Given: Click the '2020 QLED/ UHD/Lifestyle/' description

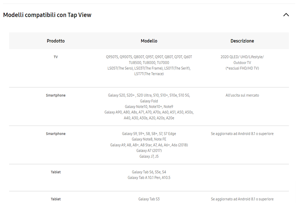Looking at the screenshot, I should [242, 57].
